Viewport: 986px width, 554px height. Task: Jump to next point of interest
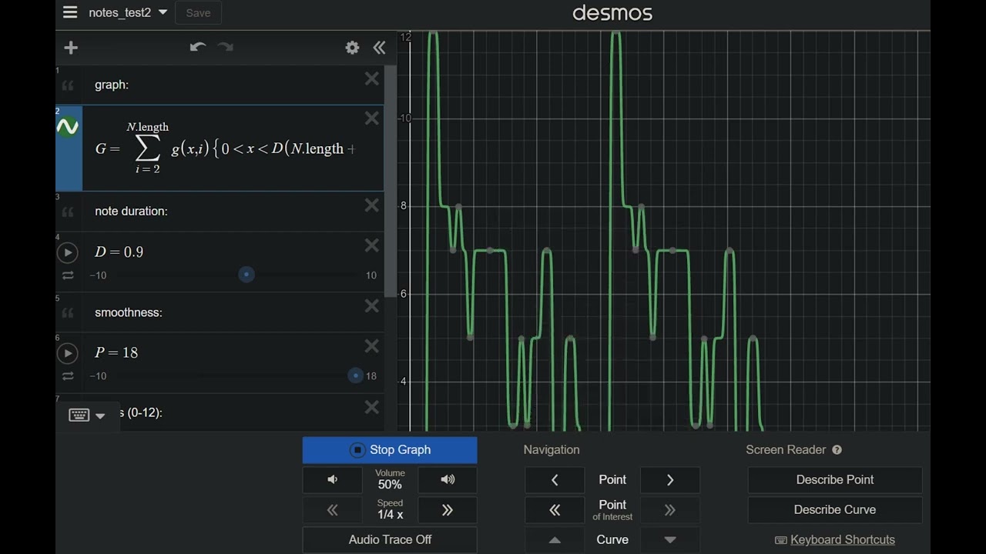pyautogui.click(x=670, y=509)
